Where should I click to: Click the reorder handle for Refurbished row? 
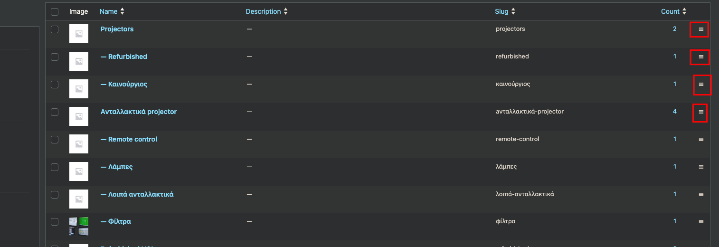[701, 57]
